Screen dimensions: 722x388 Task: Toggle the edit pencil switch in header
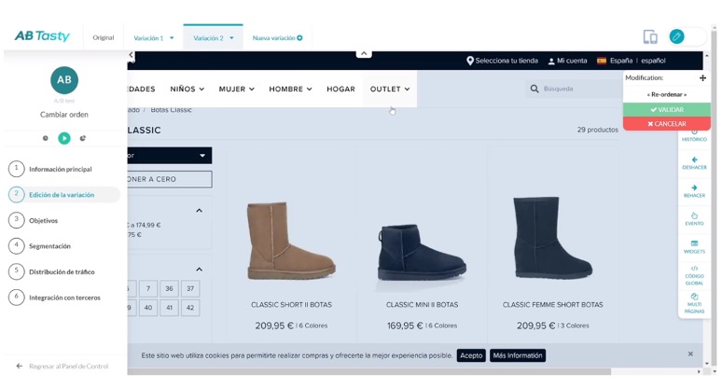[x=687, y=36]
